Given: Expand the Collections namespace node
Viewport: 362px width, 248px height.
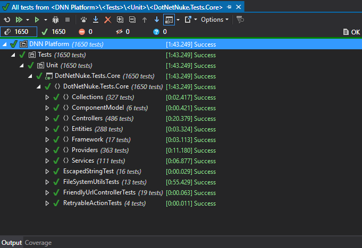Looking at the screenshot, I should (47, 98).
